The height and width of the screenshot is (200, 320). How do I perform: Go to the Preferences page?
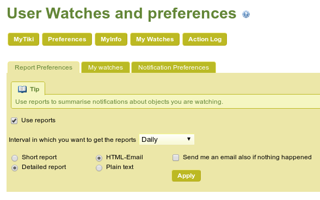pos(67,39)
